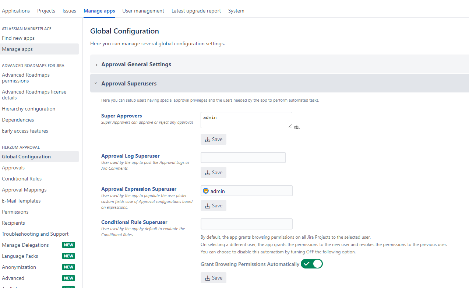469x288 pixels.
Task: Open the Latest upgrade report tab
Action: [196, 11]
